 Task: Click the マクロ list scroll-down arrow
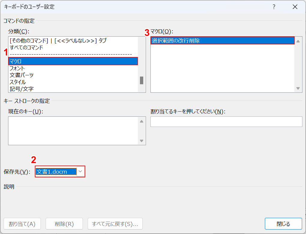click(298, 88)
